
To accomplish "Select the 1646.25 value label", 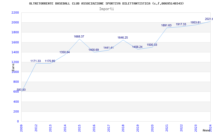I will [123, 38].
